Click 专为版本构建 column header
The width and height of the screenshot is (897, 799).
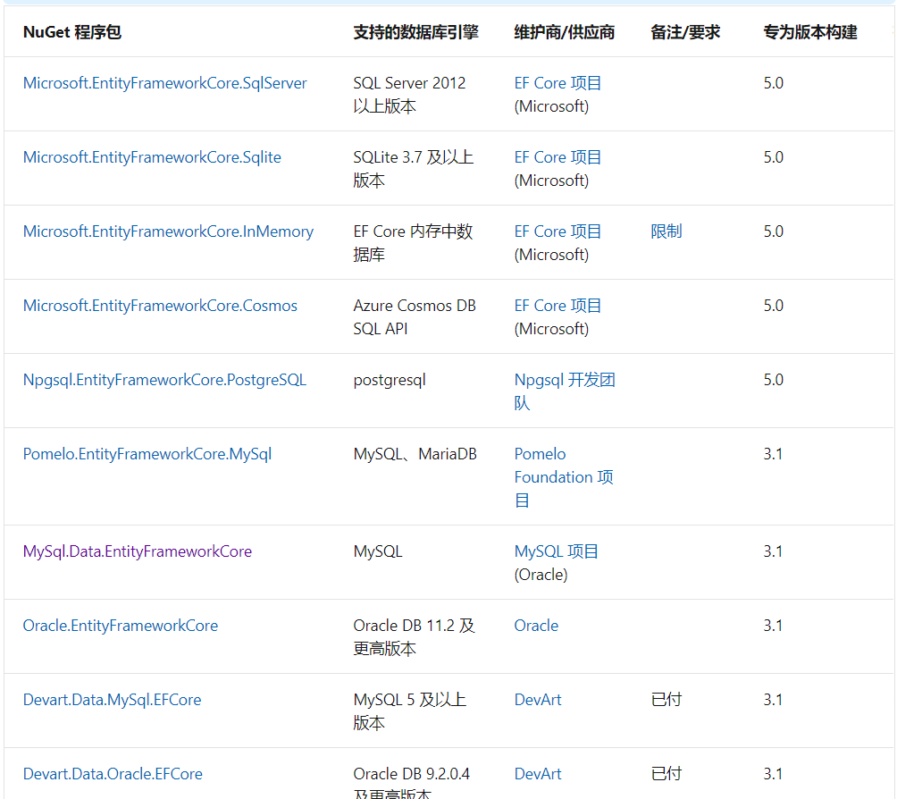click(810, 33)
